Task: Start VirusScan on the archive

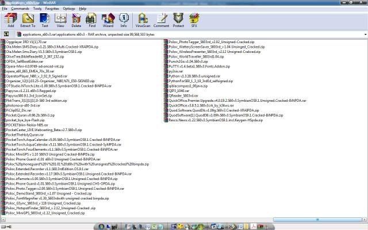Action: click(x=143, y=20)
